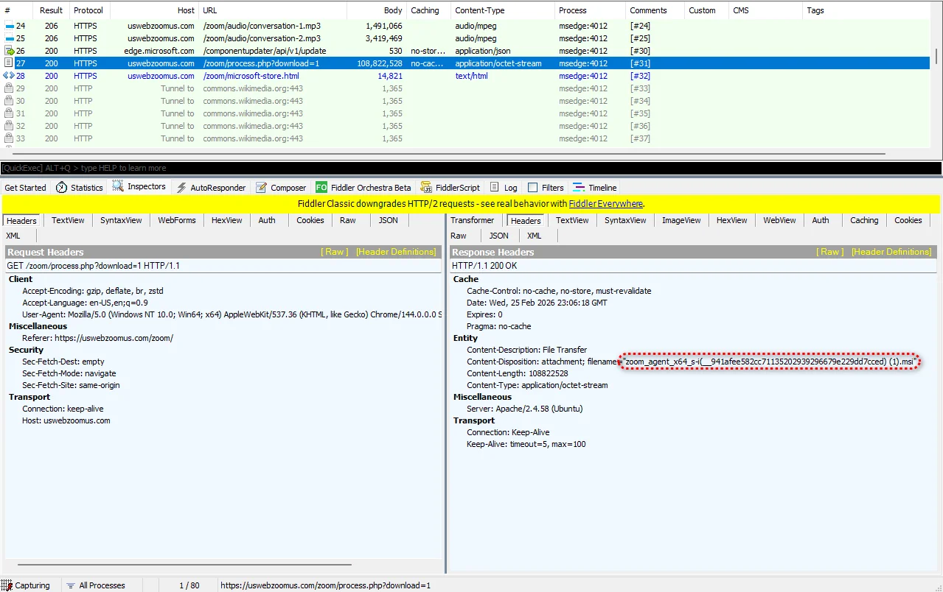Click the icon of session 26
This screenshot has width=943, height=592.
[9, 51]
